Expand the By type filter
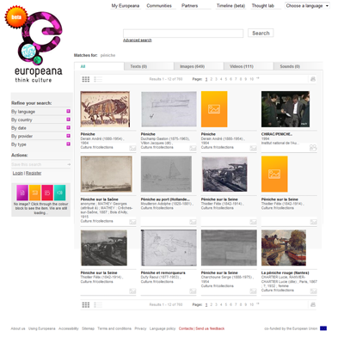This screenshot has height=337, width=344. click(x=68, y=144)
